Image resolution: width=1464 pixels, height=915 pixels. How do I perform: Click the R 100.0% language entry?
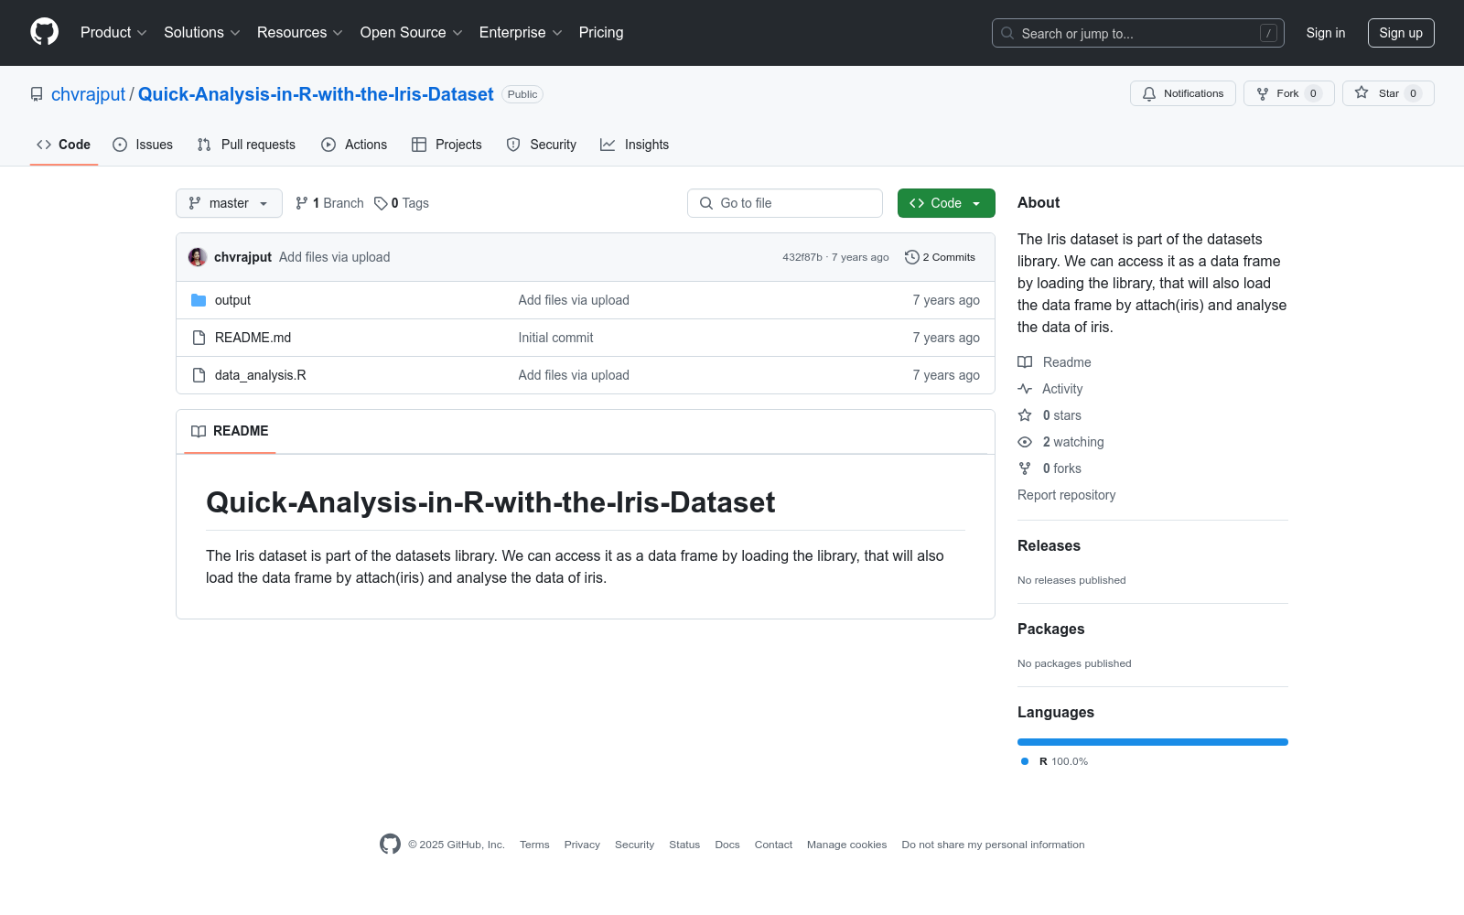pyautogui.click(x=1055, y=761)
